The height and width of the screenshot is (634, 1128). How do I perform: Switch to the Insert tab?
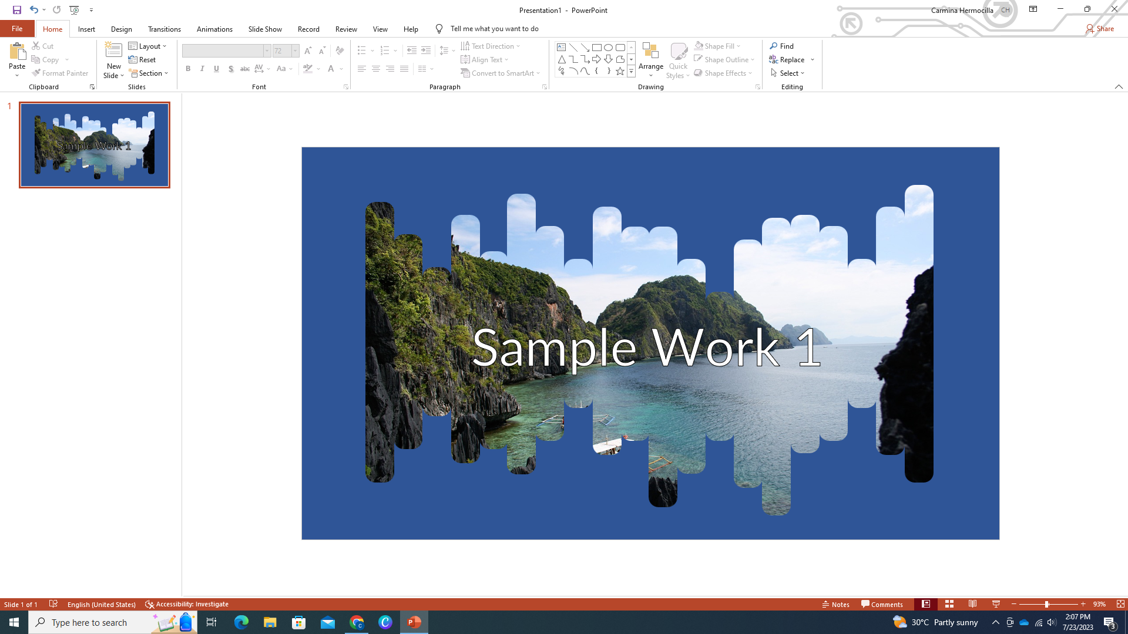pyautogui.click(x=86, y=29)
